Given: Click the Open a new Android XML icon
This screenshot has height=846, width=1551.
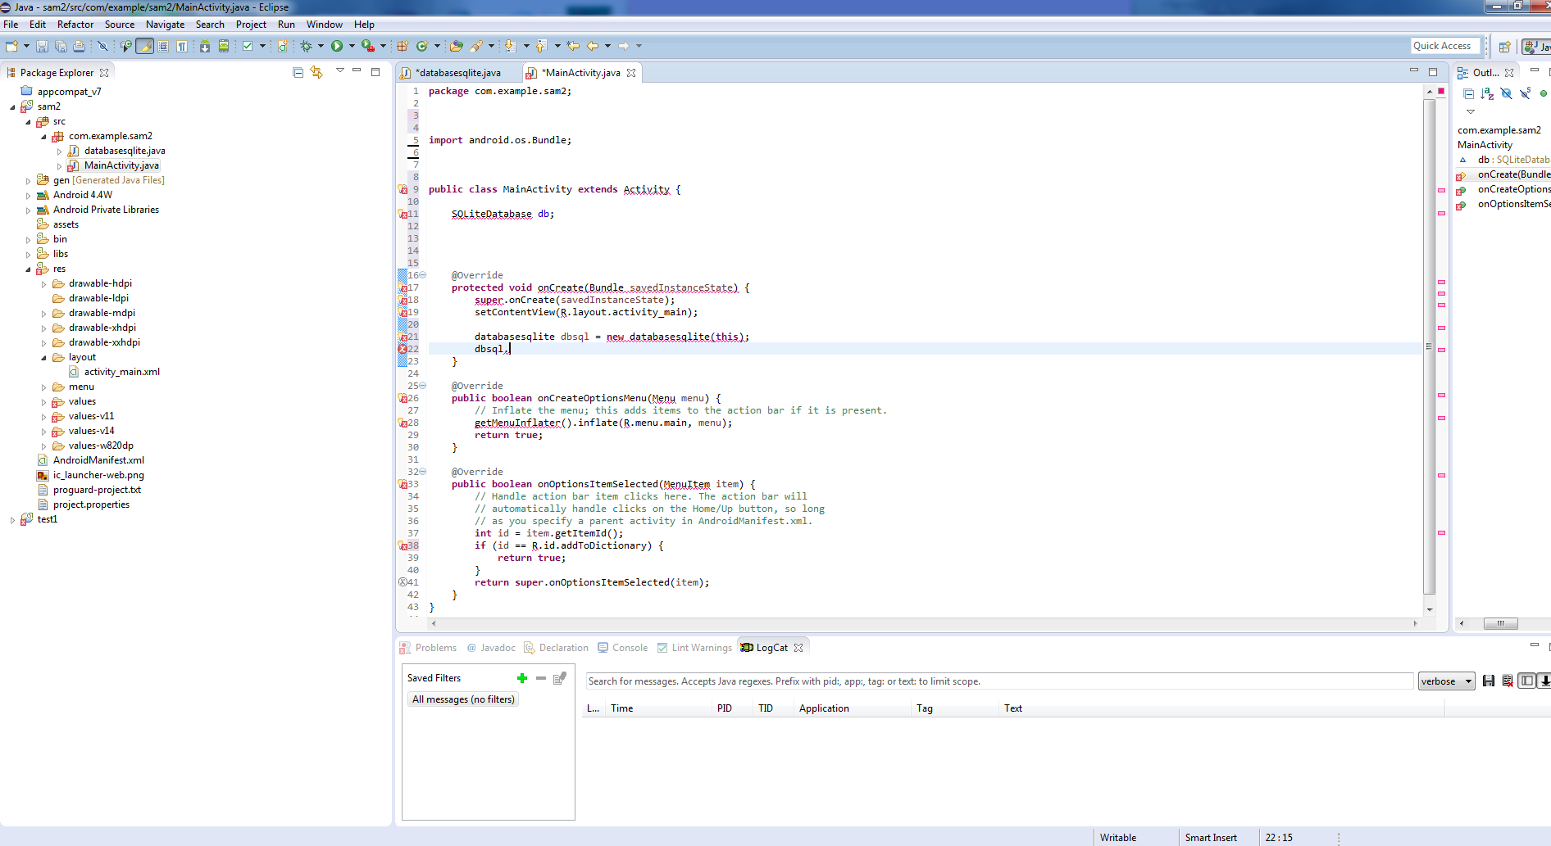Looking at the screenshot, I should point(283,46).
